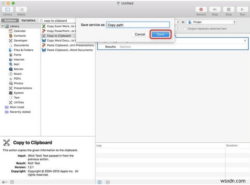Switch to the Variables tab
Image resolution: width=250 pixels, height=185 pixels.
pos(28,21)
